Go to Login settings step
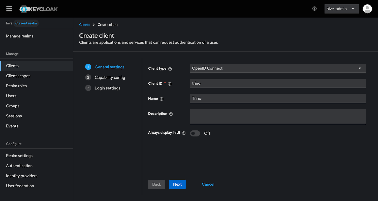 click(x=107, y=88)
